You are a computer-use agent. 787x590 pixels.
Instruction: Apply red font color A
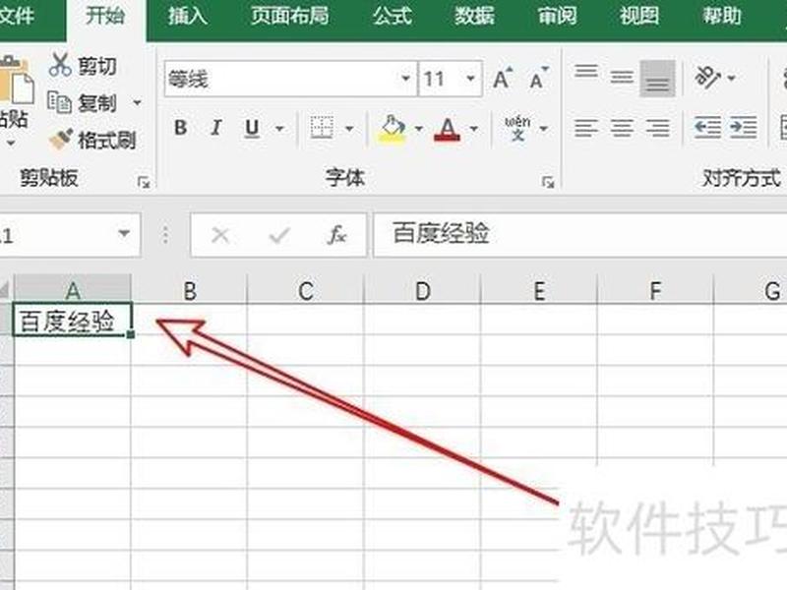coord(447,129)
